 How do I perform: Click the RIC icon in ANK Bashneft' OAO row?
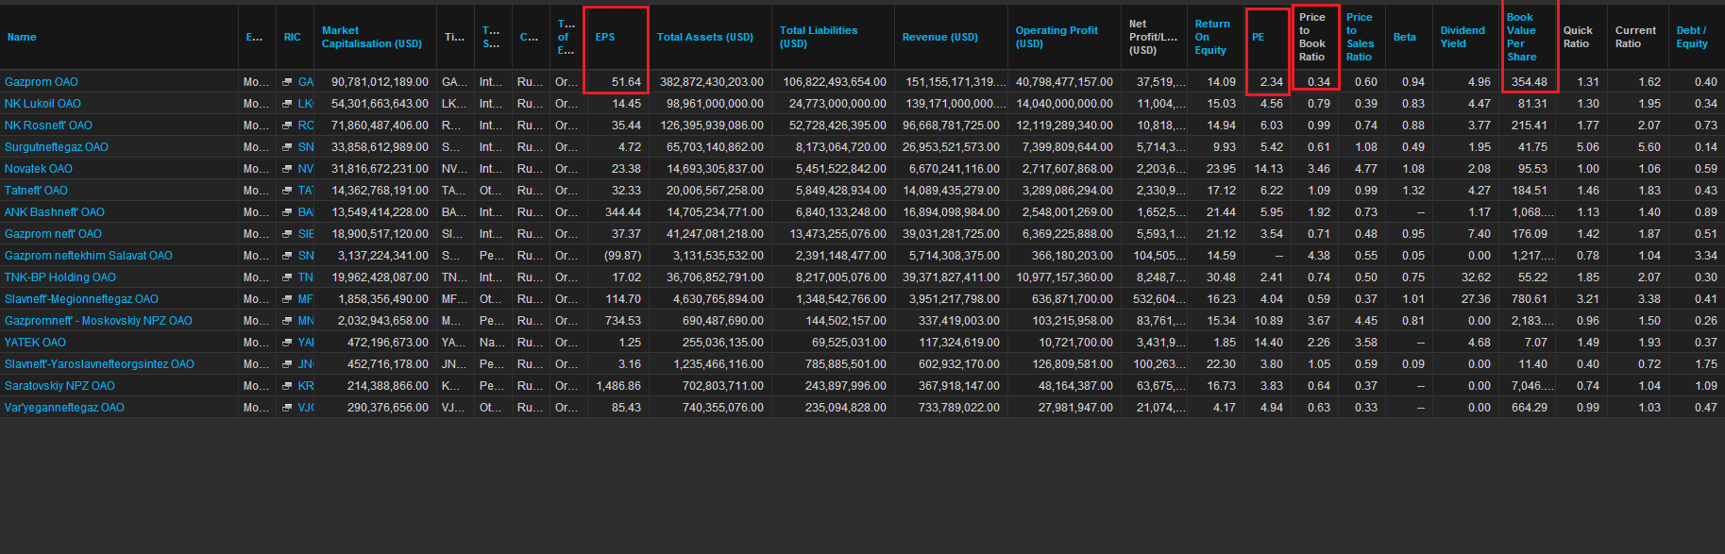point(287,212)
